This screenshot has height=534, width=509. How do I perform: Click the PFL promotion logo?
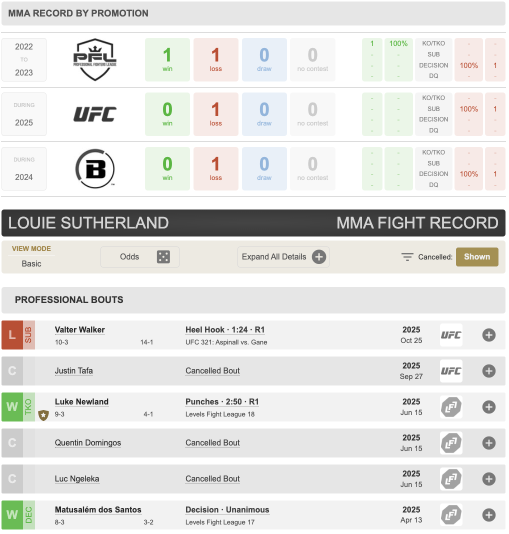tap(95, 60)
